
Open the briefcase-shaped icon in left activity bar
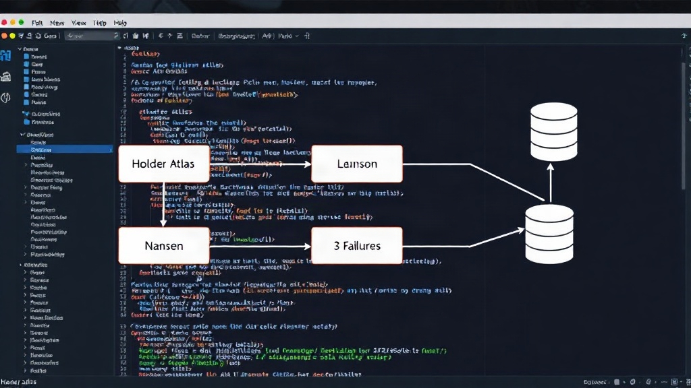(5, 77)
